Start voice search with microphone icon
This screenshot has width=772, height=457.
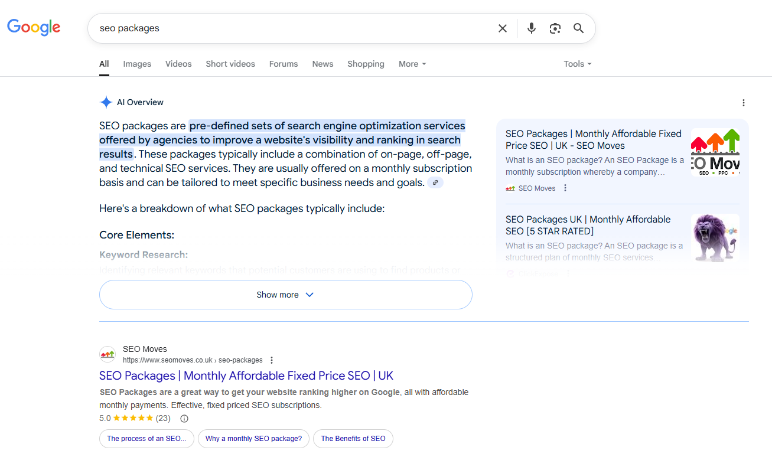[x=532, y=28]
